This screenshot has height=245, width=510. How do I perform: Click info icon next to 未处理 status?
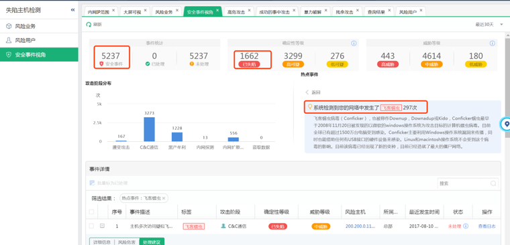pos(466,226)
